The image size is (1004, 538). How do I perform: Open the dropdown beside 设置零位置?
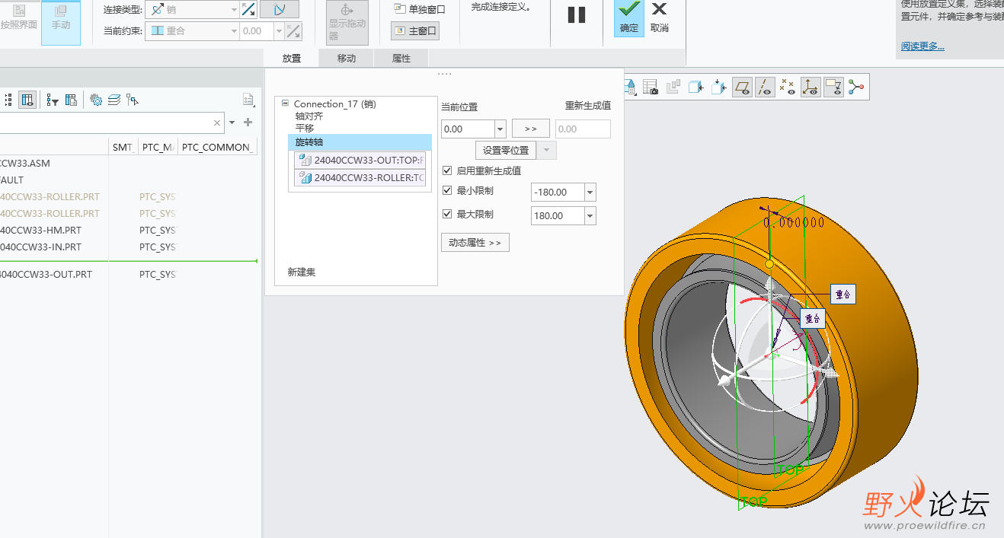coord(546,151)
